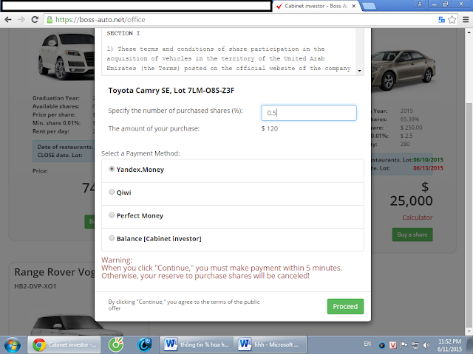
Task: Click the EN language indicator in tray
Action: tap(367, 344)
